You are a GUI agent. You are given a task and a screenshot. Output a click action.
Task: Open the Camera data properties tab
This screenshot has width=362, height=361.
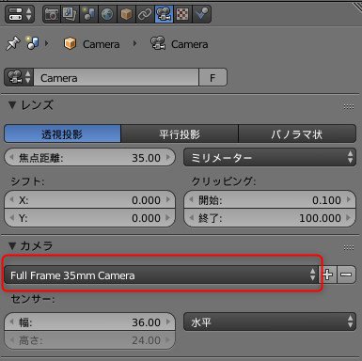(x=164, y=14)
